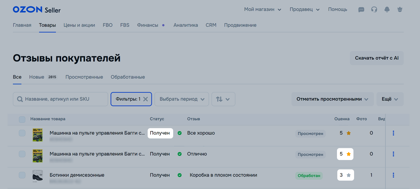Open the notifications bell

tap(387, 10)
